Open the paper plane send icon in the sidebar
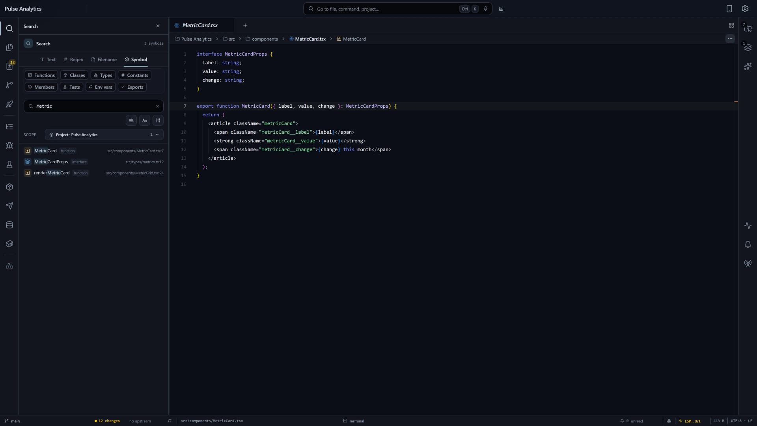 pyautogui.click(x=9, y=206)
